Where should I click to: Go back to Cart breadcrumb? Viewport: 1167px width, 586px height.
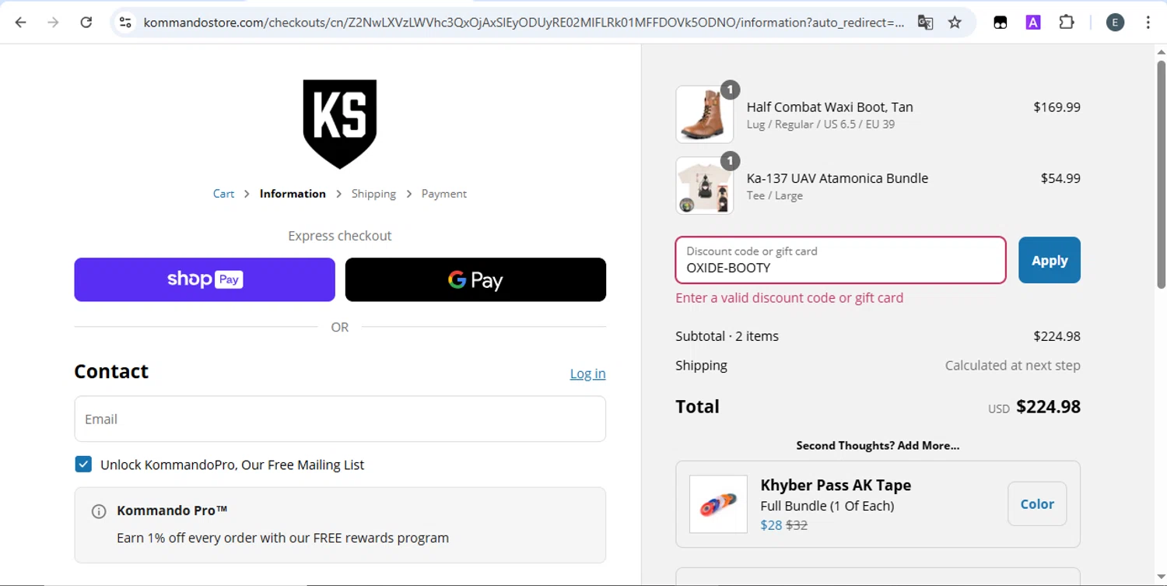pos(223,194)
